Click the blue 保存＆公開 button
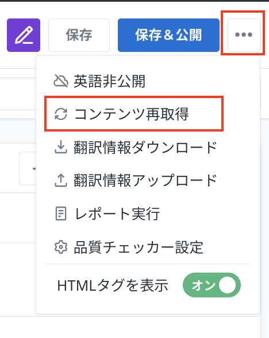The height and width of the screenshot is (338, 269). [168, 35]
